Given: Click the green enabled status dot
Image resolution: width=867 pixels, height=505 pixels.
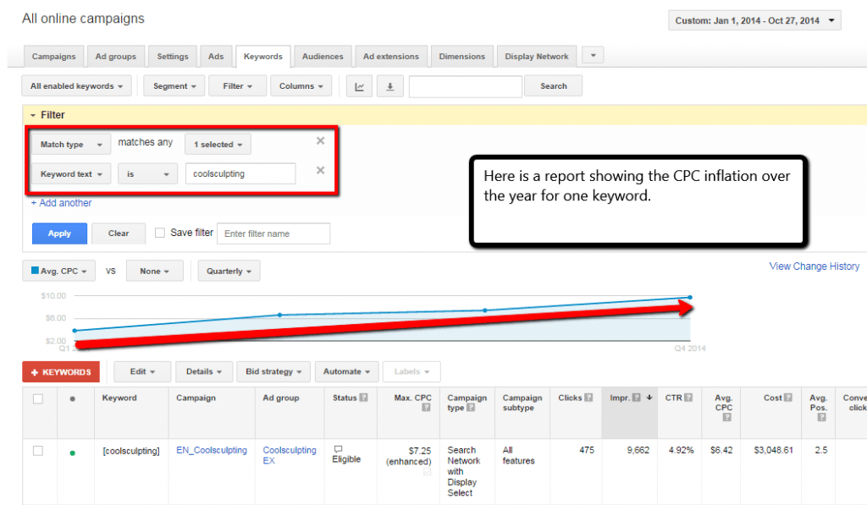Looking at the screenshot, I should pos(72,453).
